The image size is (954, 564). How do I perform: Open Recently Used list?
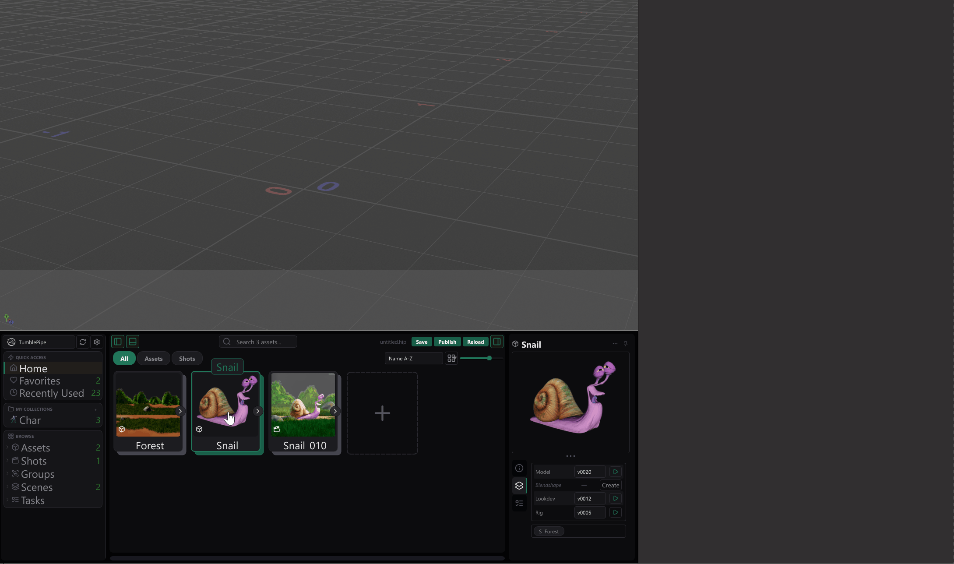coord(53,393)
